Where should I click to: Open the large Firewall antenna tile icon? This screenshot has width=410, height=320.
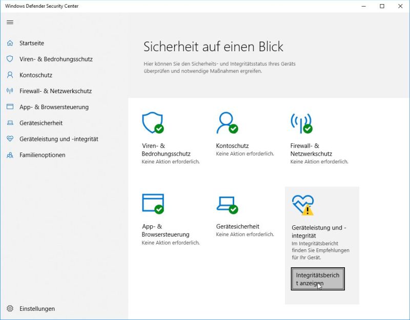pos(301,123)
